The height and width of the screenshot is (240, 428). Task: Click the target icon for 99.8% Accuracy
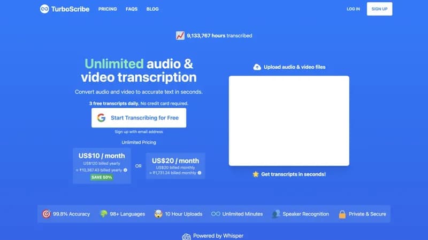[46, 214]
